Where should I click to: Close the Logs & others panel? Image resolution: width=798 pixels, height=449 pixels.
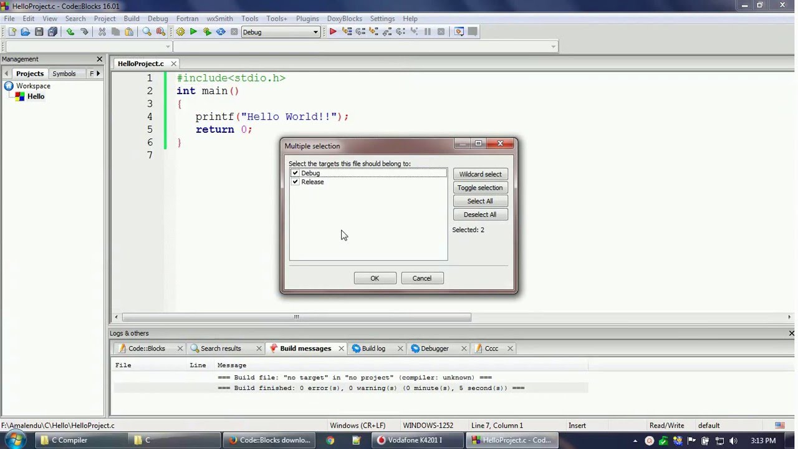tap(792, 333)
